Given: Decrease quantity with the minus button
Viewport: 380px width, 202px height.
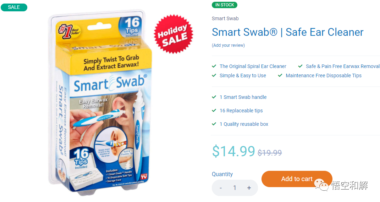Looking at the screenshot, I should click(221, 188).
